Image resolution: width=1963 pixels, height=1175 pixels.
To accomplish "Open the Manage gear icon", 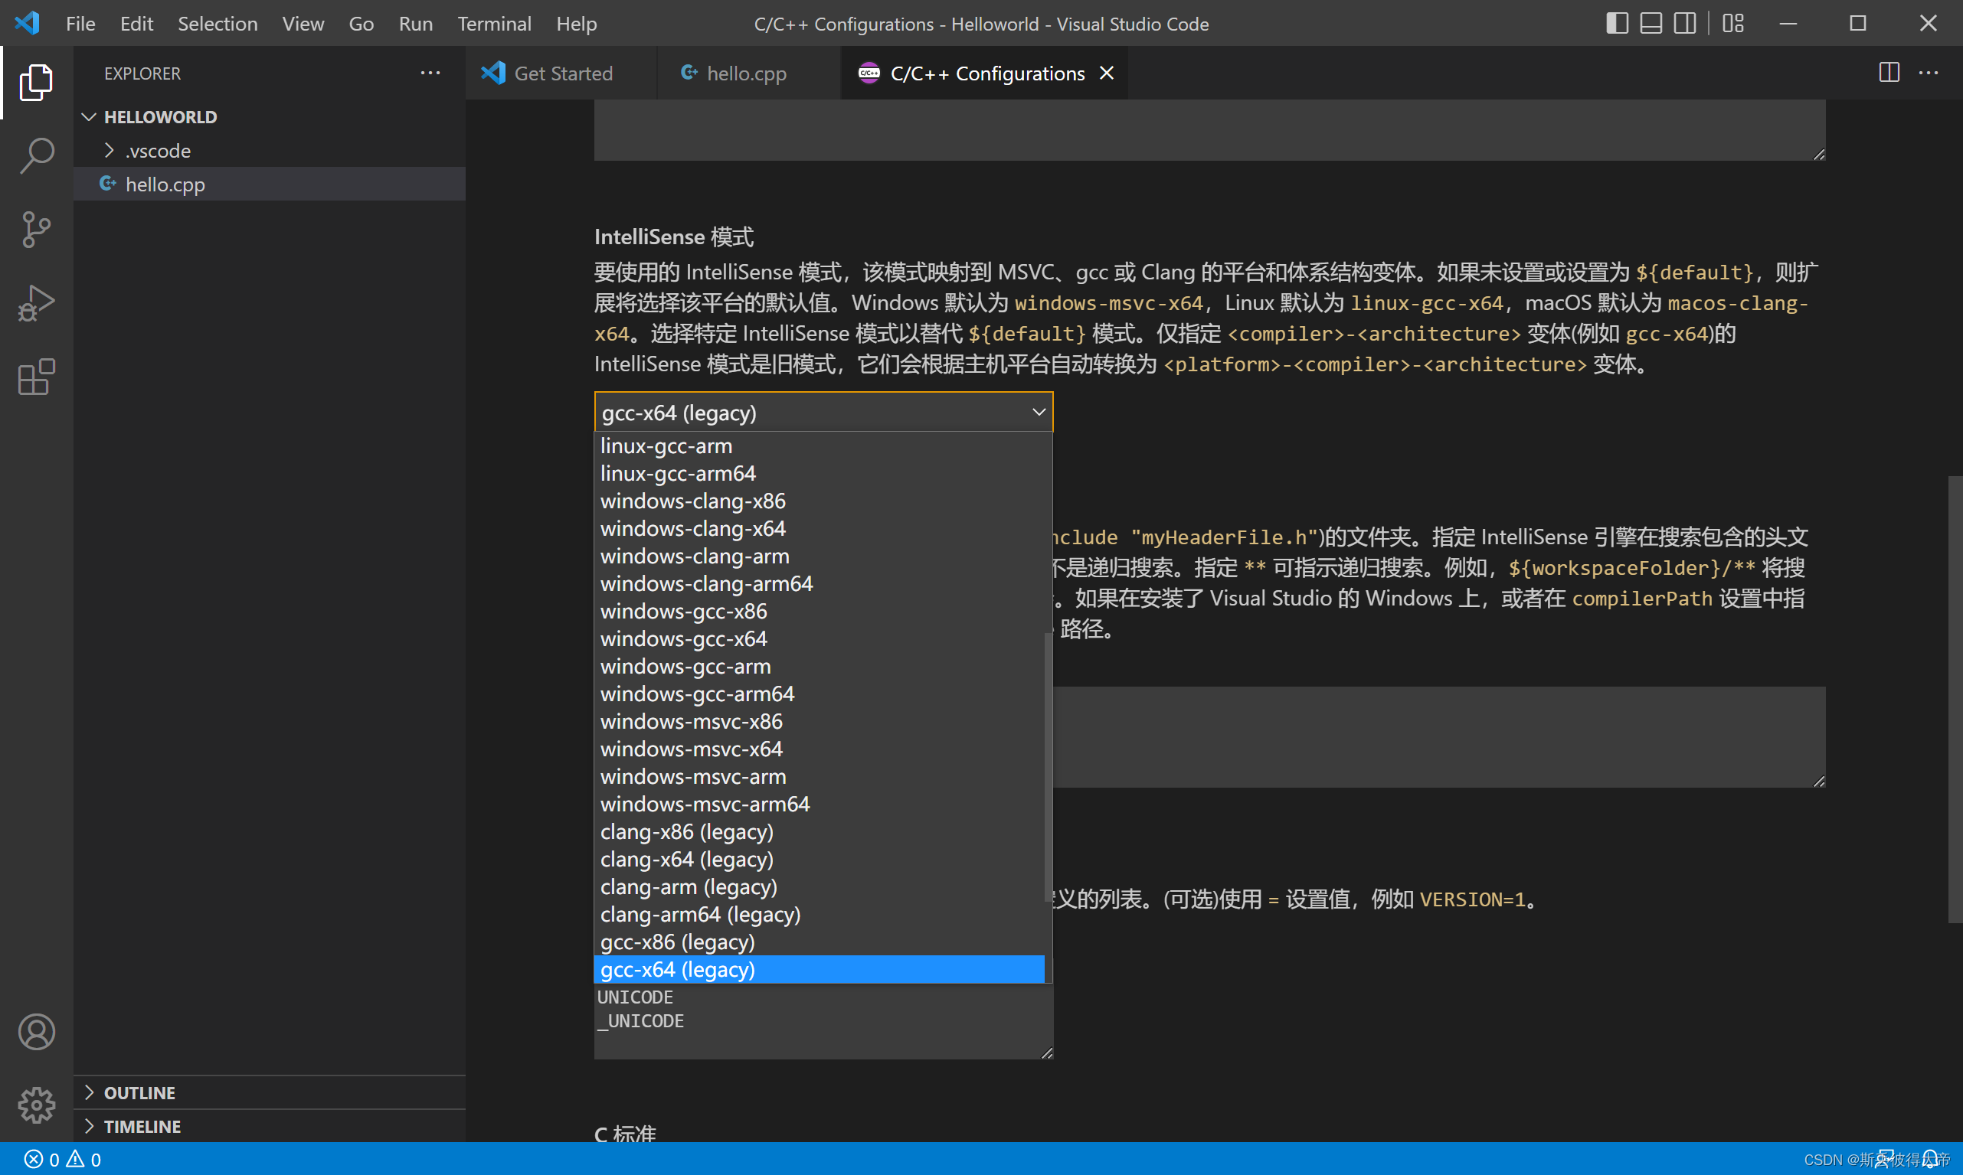I will [x=37, y=1105].
